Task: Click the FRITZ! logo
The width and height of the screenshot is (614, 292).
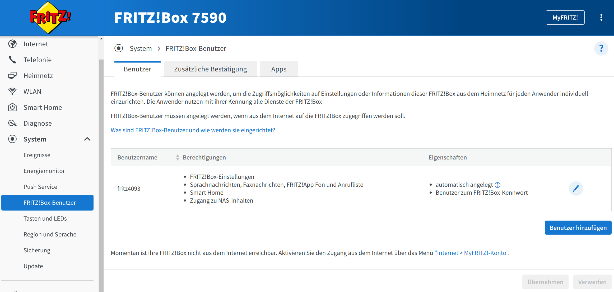Action: tap(50, 17)
